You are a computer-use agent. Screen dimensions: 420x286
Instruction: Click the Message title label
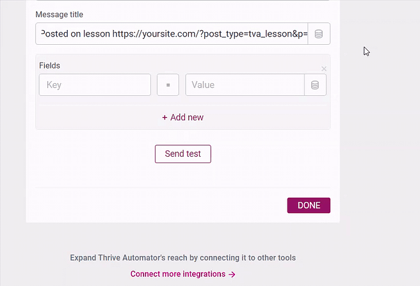[x=60, y=14]
